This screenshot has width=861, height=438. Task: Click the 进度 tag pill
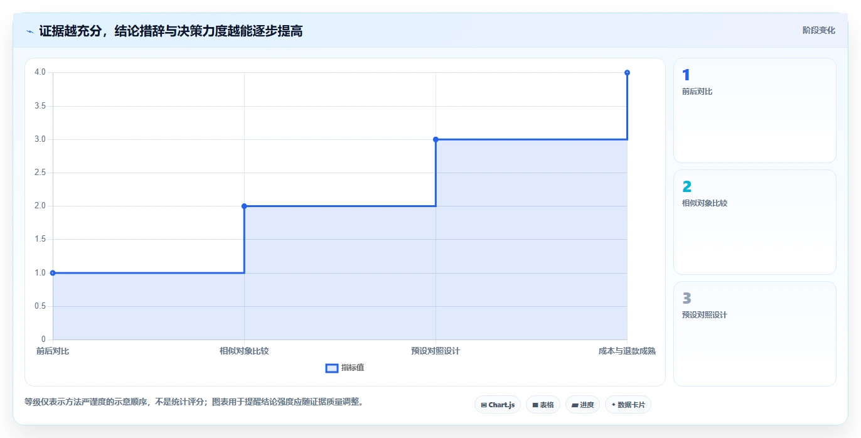[582, 405]
